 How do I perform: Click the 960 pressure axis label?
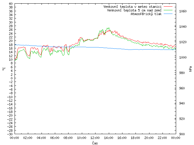(x=182, y=88)
